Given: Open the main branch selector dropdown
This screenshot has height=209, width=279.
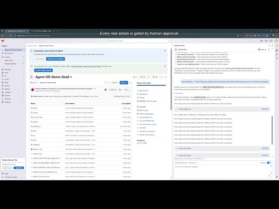Looking at the screenshot, I should (x=34, y=83).
